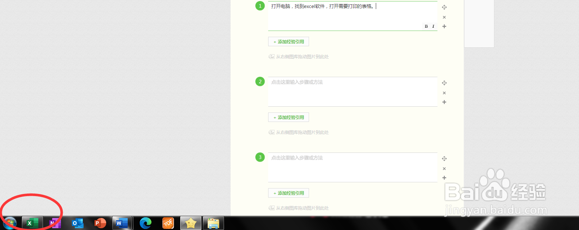
Task: Launch Outlook from the taskbar
Action: [x=78, y=223]
